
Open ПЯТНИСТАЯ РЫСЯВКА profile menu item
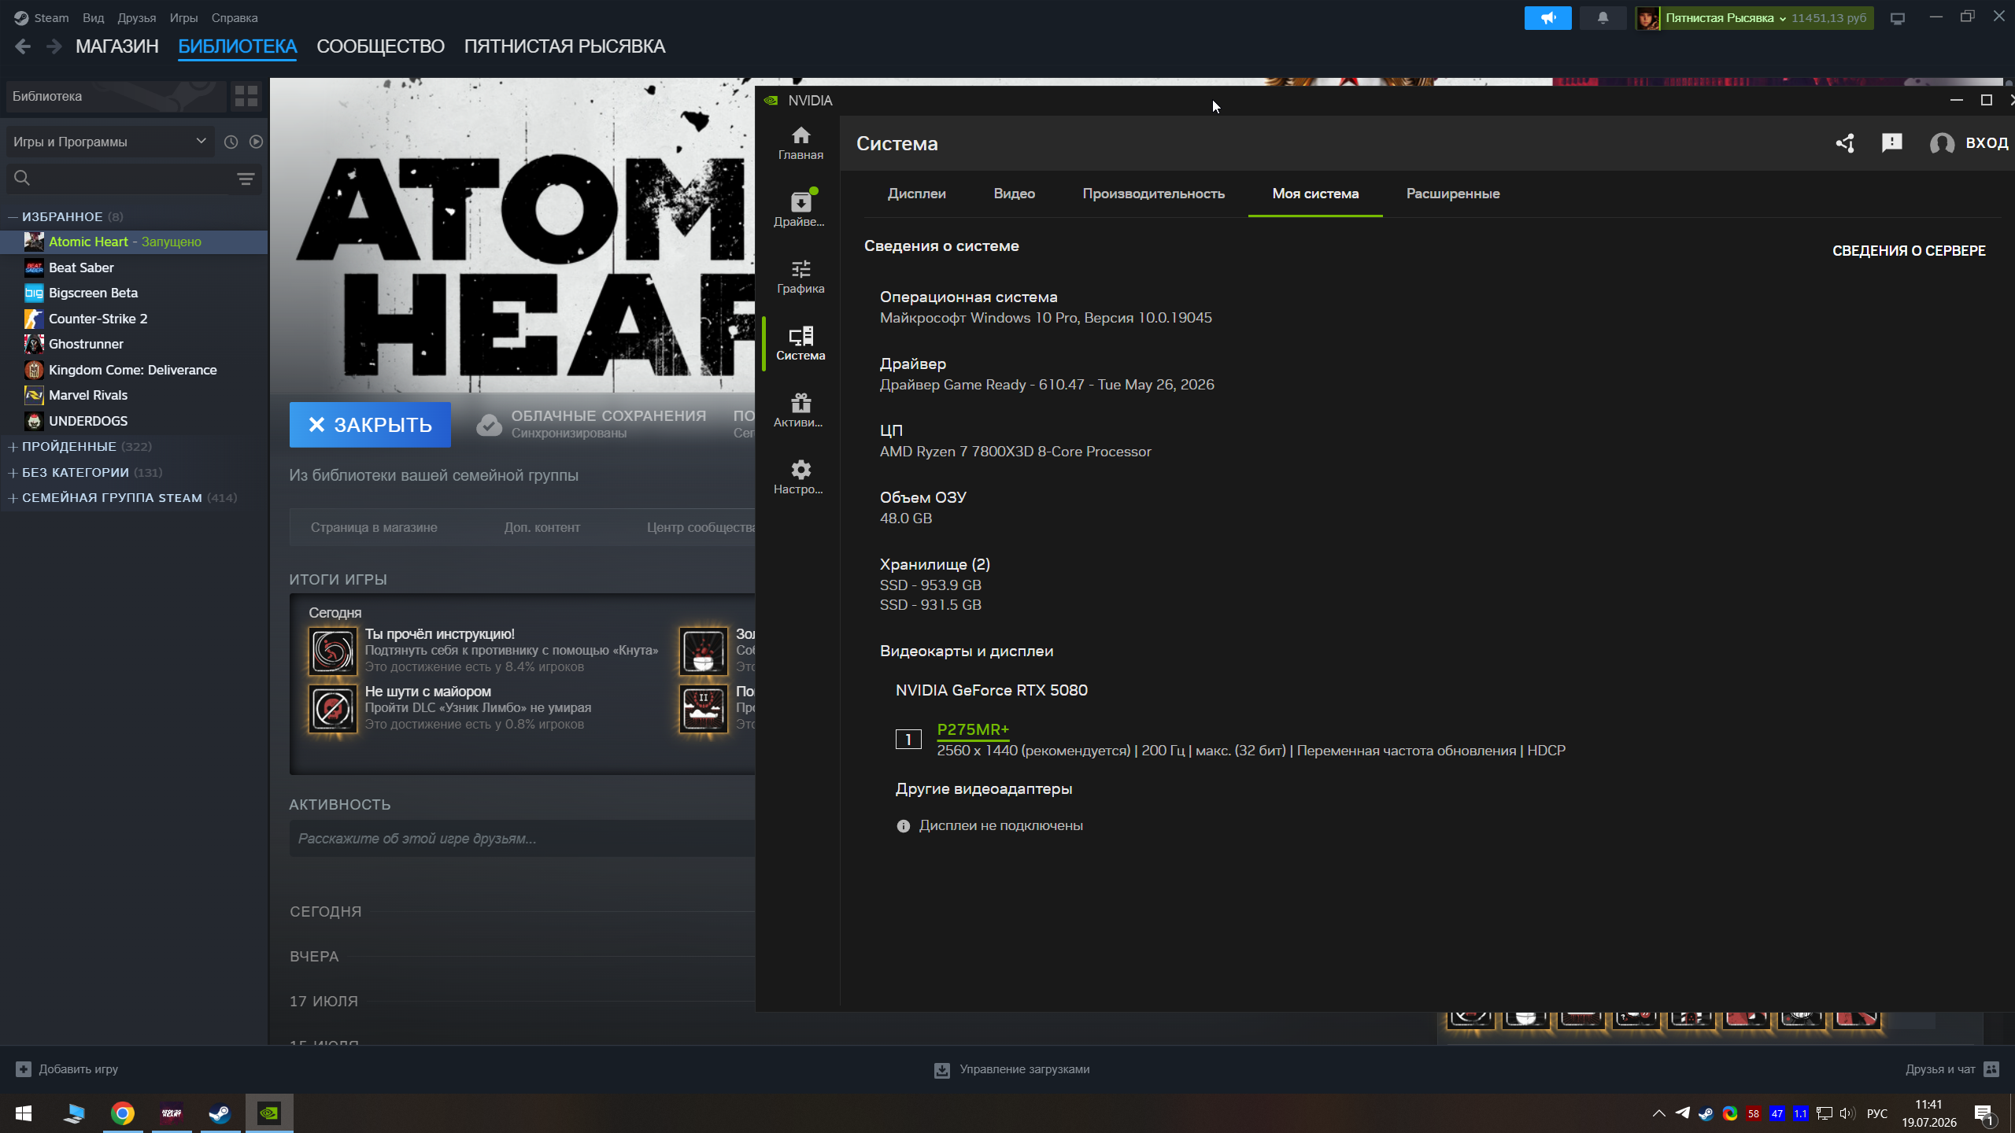point(564,46)
